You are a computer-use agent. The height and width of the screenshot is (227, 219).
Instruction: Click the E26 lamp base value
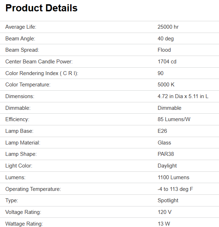[162, 131]
